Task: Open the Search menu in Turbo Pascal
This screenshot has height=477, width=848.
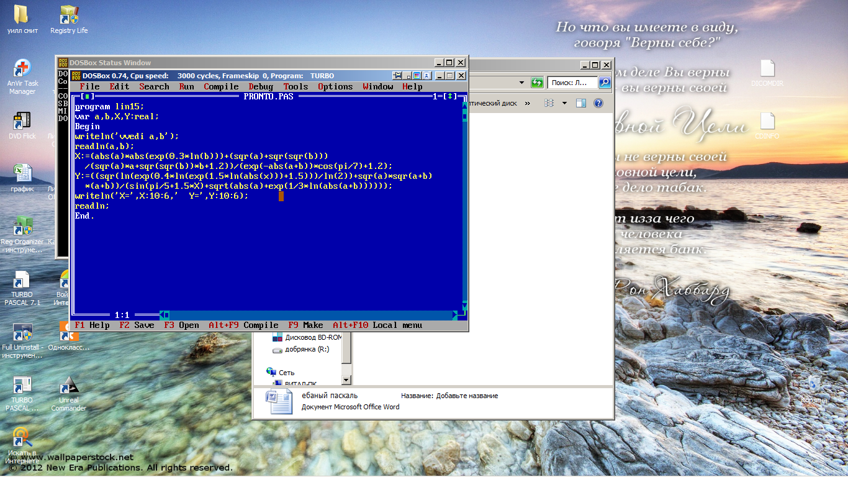Action: pos(155,87)
